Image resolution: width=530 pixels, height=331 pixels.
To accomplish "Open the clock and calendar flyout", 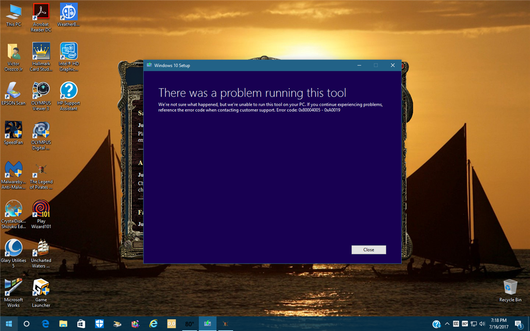I will [498, 324].
